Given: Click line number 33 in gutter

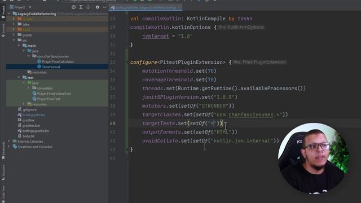Looking at the screenshot, I should (x=113, y=62).
